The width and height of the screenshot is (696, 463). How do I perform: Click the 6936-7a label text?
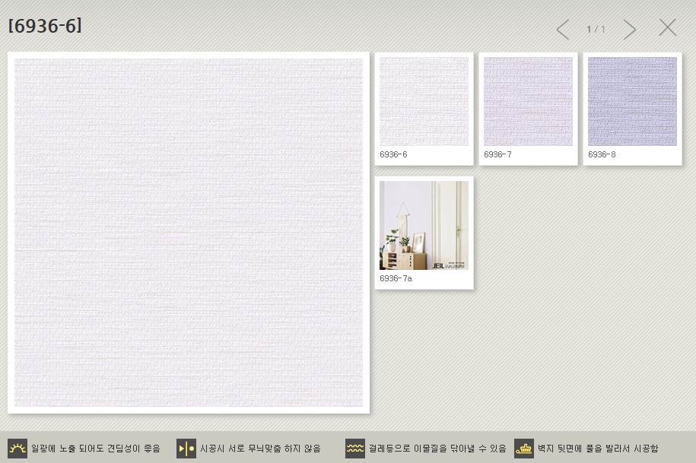pyautogui.click(x=396, y=278)
